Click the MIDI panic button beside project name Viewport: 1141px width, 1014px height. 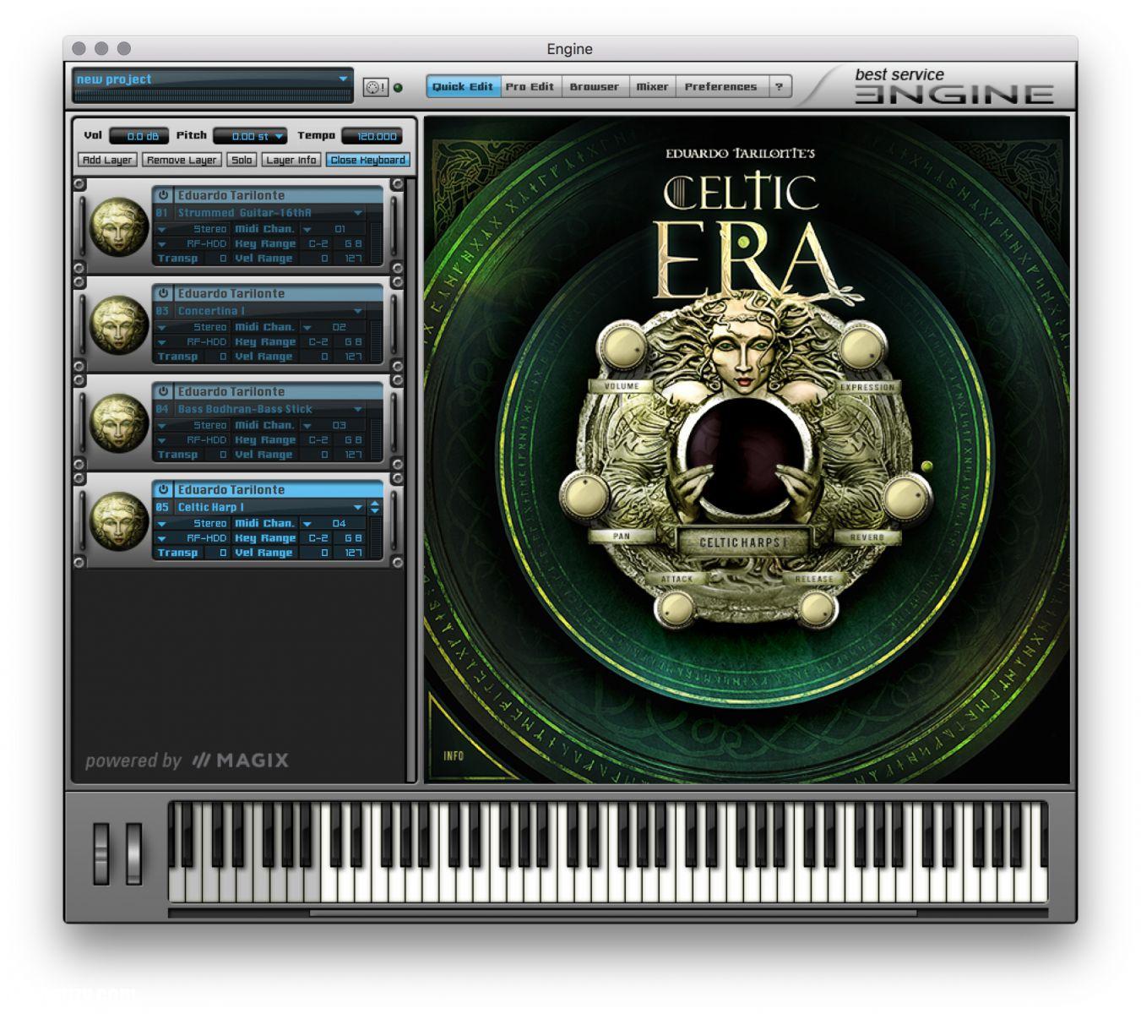(375, 87)
